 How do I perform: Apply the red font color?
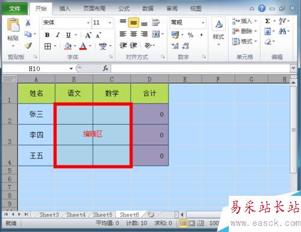(83, 46)
